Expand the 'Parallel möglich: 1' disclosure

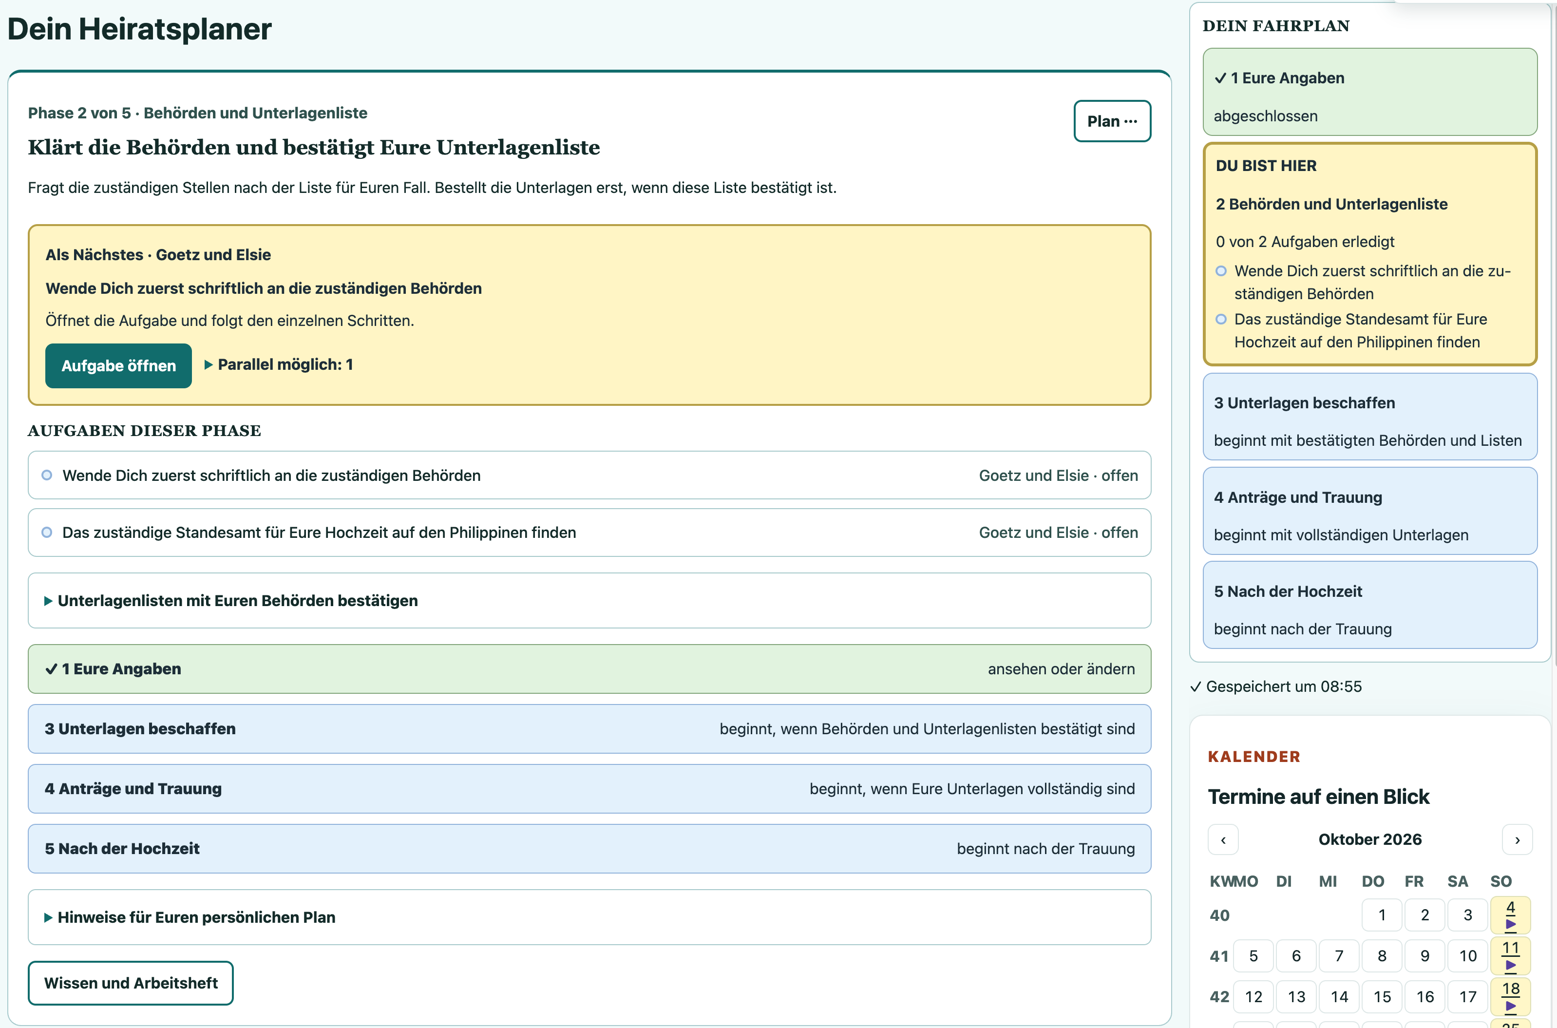pyautogui.click(x=279, y=364)
